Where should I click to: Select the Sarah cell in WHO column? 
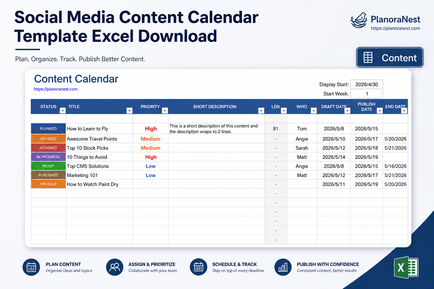point(302,148)
